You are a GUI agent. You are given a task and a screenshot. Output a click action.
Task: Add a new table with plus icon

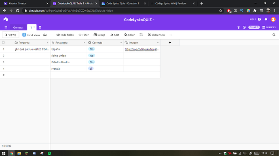point(40,27)
